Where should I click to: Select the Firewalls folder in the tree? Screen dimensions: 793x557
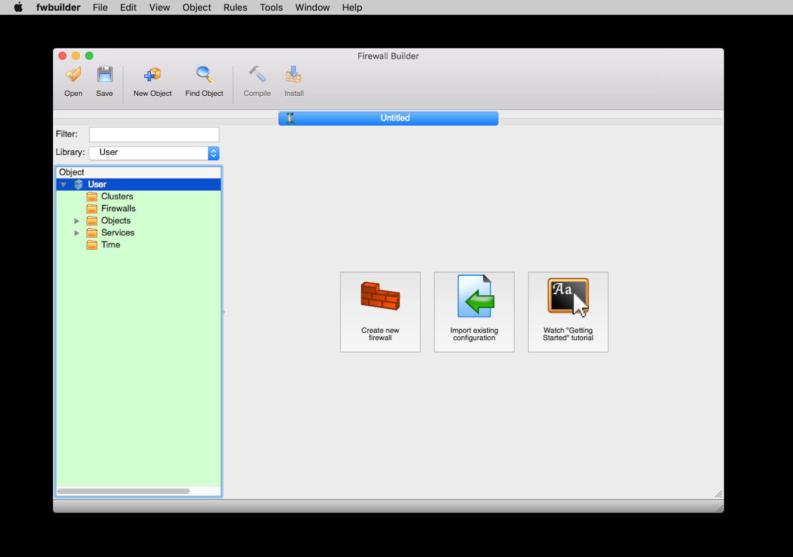118,208
